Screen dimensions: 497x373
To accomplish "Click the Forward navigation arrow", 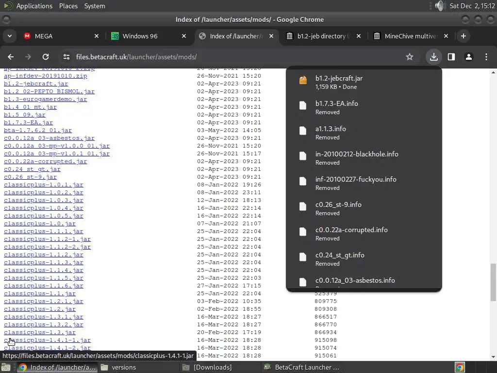I will coord(28,57).
